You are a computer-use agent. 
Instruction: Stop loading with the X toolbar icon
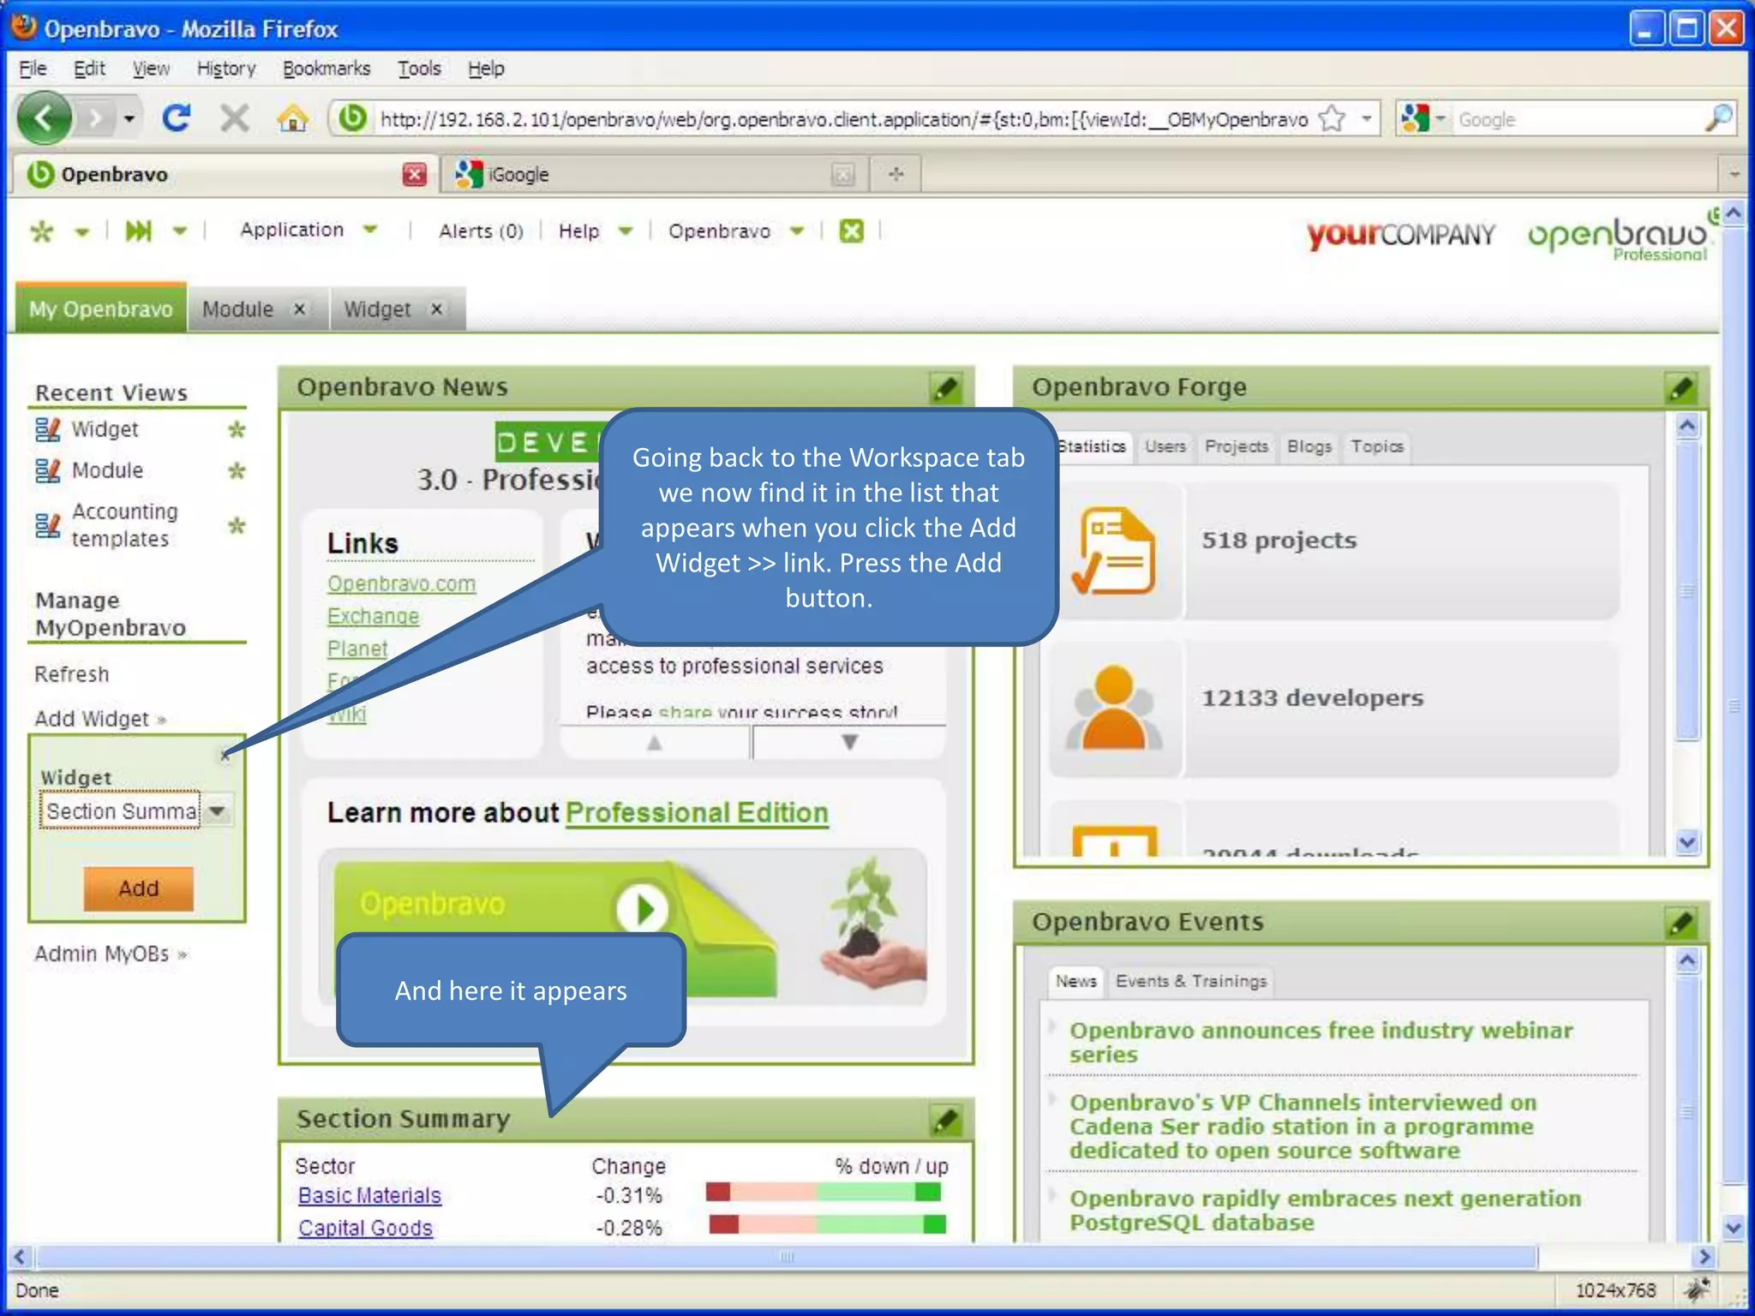click(x=234, y=118)
